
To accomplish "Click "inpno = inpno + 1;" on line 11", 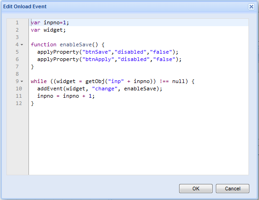I will 66,96.
